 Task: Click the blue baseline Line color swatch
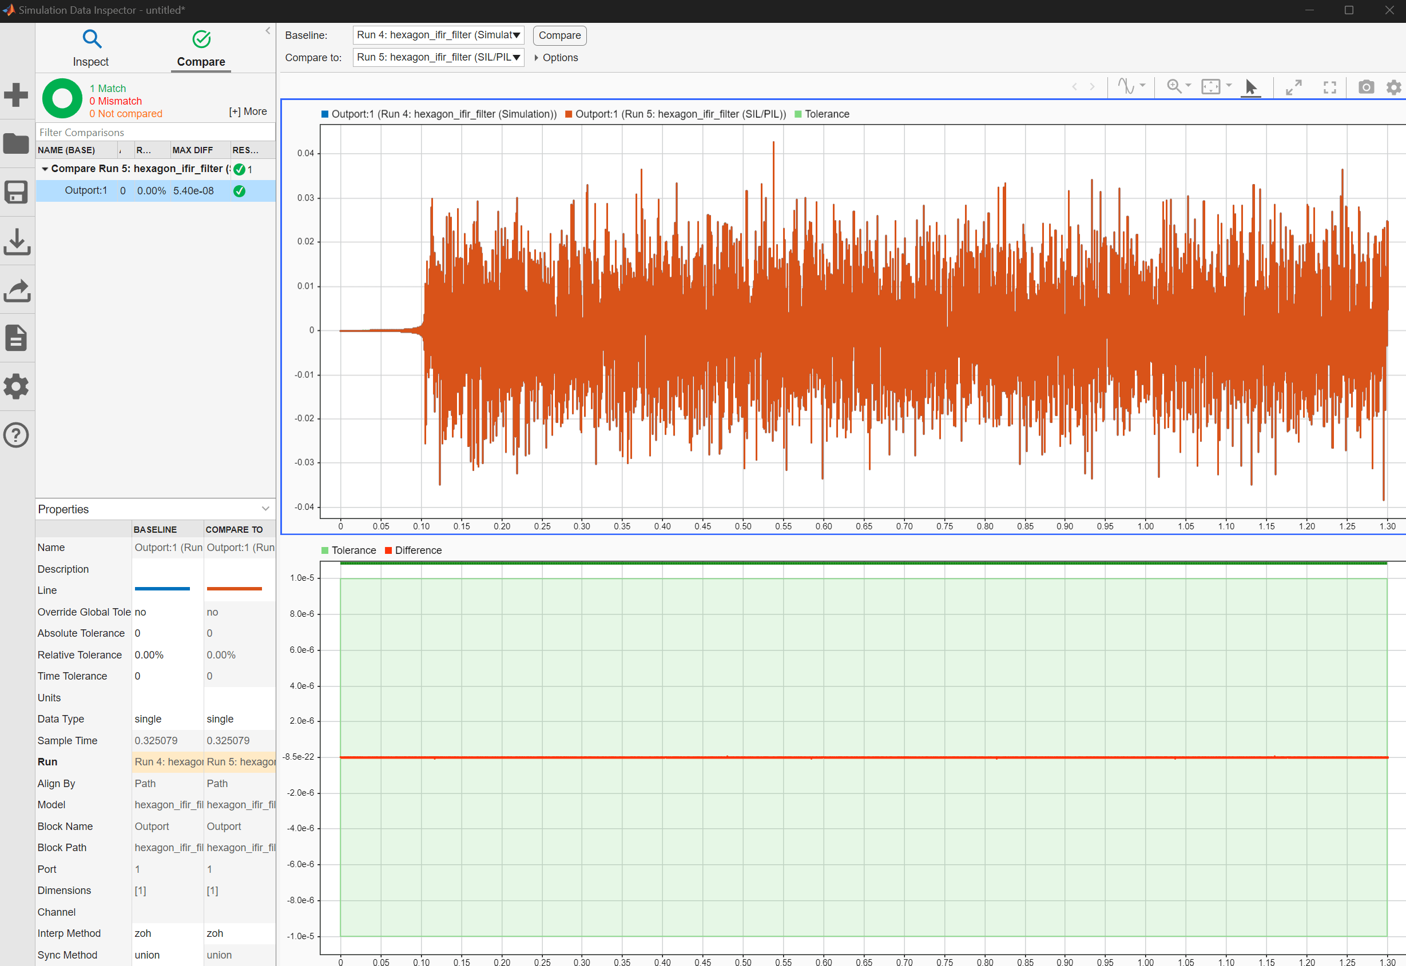pos(162,589)
